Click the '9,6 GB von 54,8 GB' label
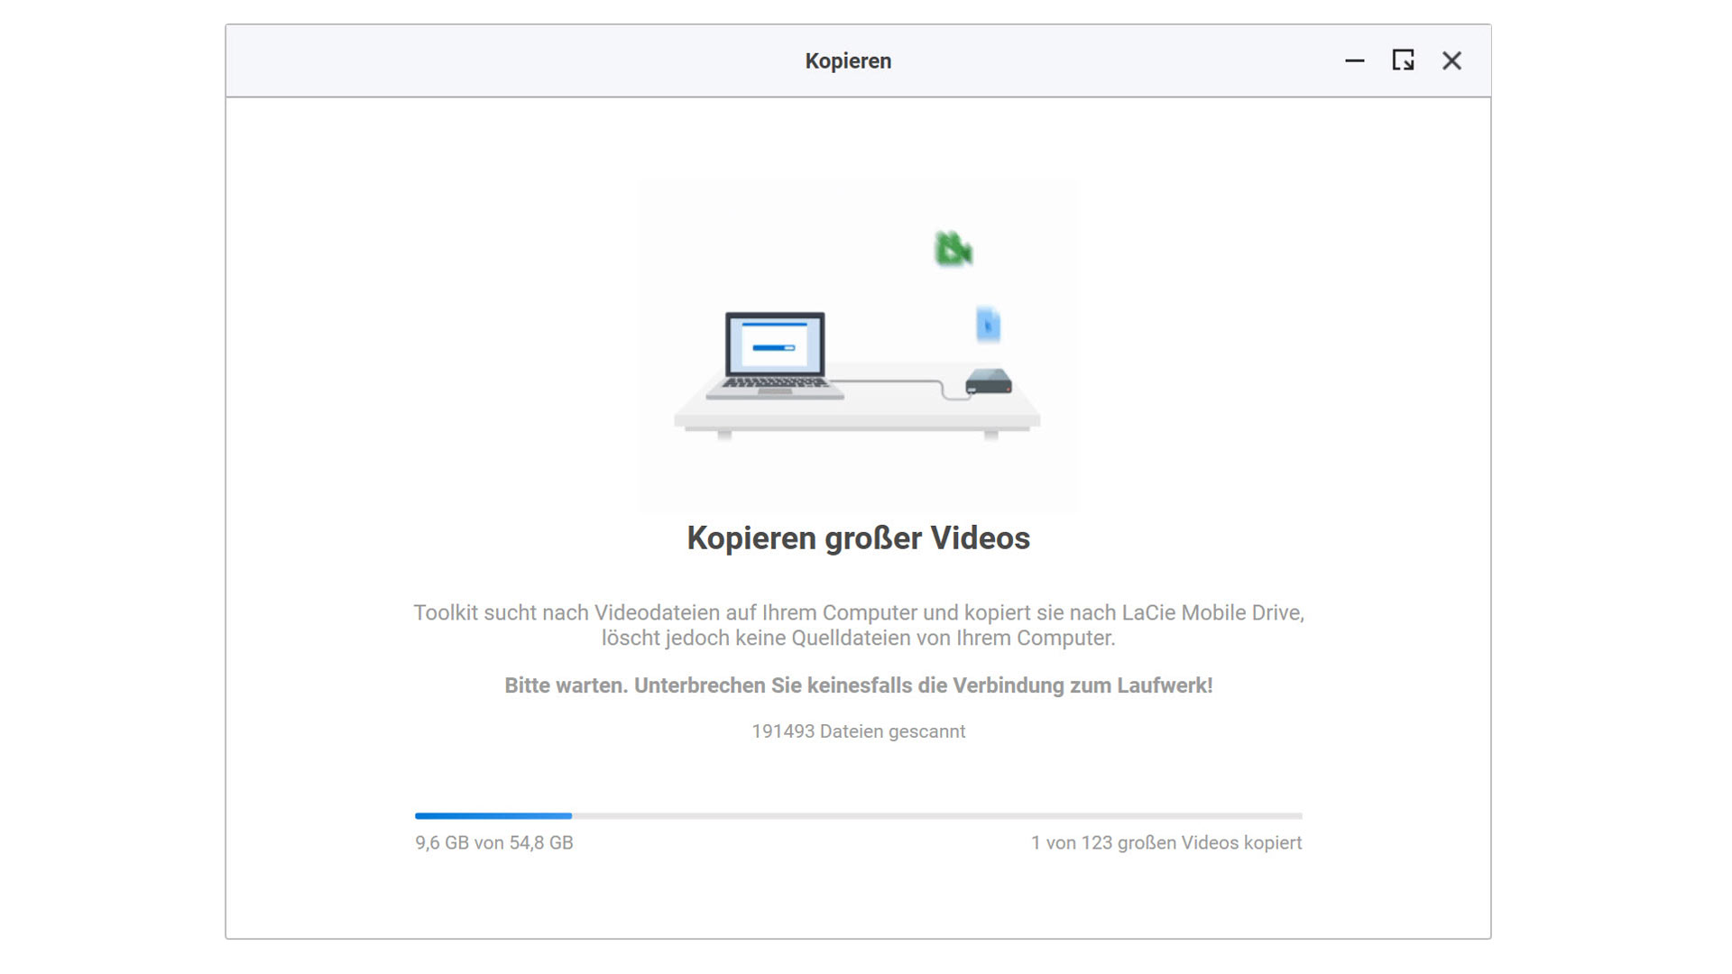Image resolution: width=1732 pixels, height=974 pixels. coord(493,842)
